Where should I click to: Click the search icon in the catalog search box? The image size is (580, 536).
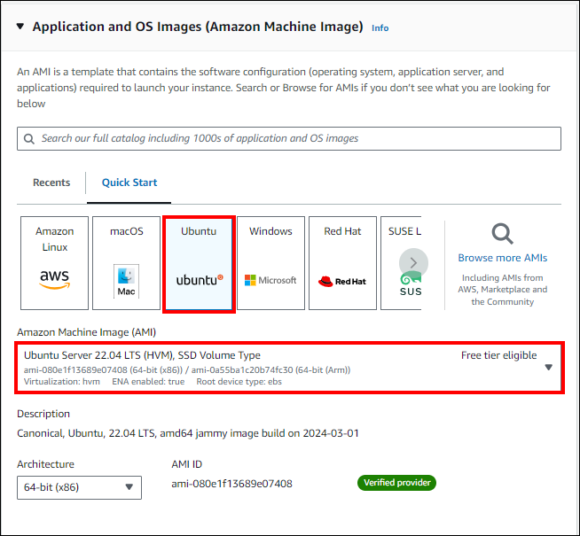pyautogui.click(x=32, y=139)
